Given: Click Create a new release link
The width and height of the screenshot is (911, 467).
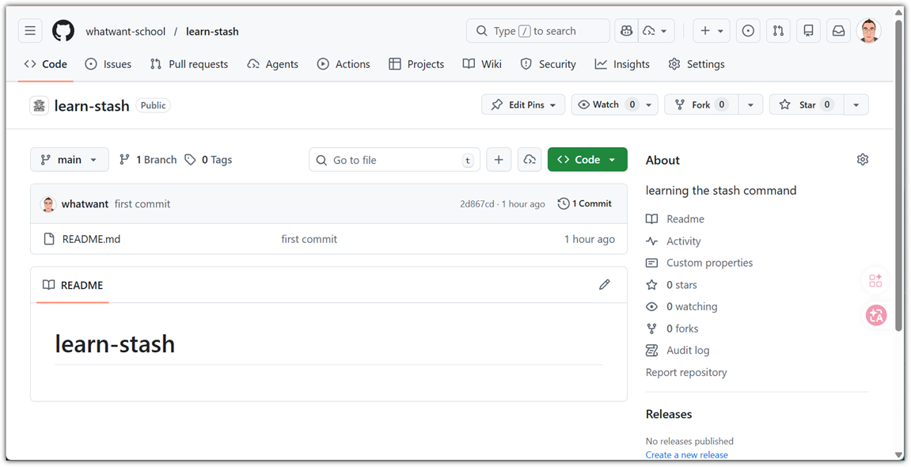Looking at the screenshot, I should click(x=687, y=455).
